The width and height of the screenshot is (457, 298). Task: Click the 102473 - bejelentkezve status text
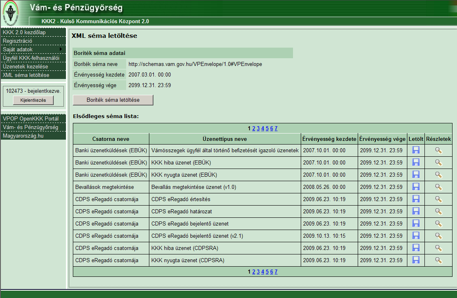pos(33,91)
